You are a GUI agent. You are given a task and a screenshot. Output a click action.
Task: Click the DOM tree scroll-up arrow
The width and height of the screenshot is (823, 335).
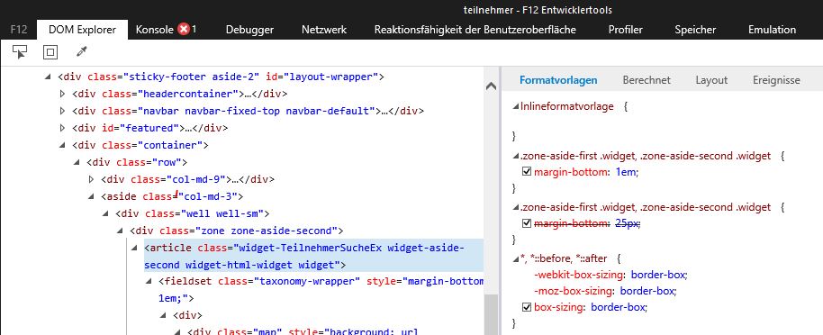coord(491,86)
